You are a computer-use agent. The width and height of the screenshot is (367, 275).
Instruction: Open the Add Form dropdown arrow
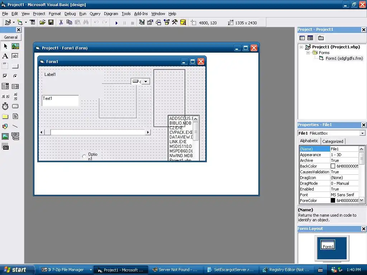pyautogui.click(x=26, y=23)
